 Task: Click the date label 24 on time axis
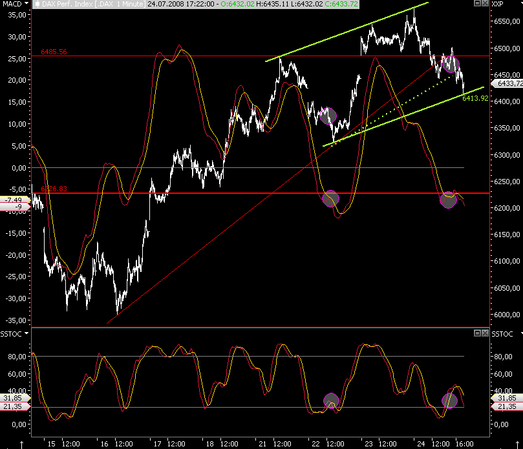pyautogui.click(x=421, y=444)
